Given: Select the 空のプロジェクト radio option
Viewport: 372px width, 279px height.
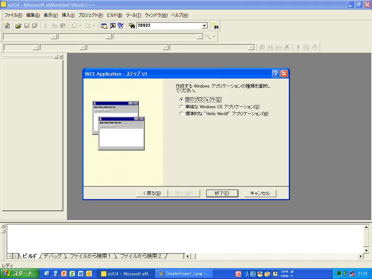Looking at the screenshot, I should coord(182,100).
